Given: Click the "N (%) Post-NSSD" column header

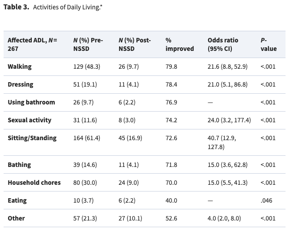Looking at the screenshot, I should coord(134,44).
